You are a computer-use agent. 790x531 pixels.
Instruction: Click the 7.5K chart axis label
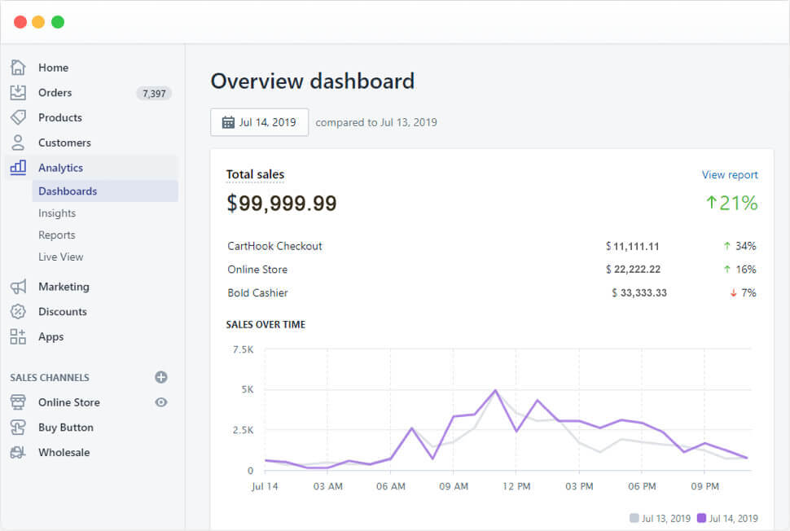244,349
